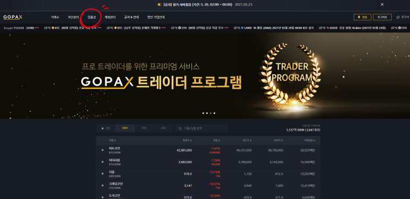Open the 거래소 menu
410x199 pixels.
click(x=55, y=17)
